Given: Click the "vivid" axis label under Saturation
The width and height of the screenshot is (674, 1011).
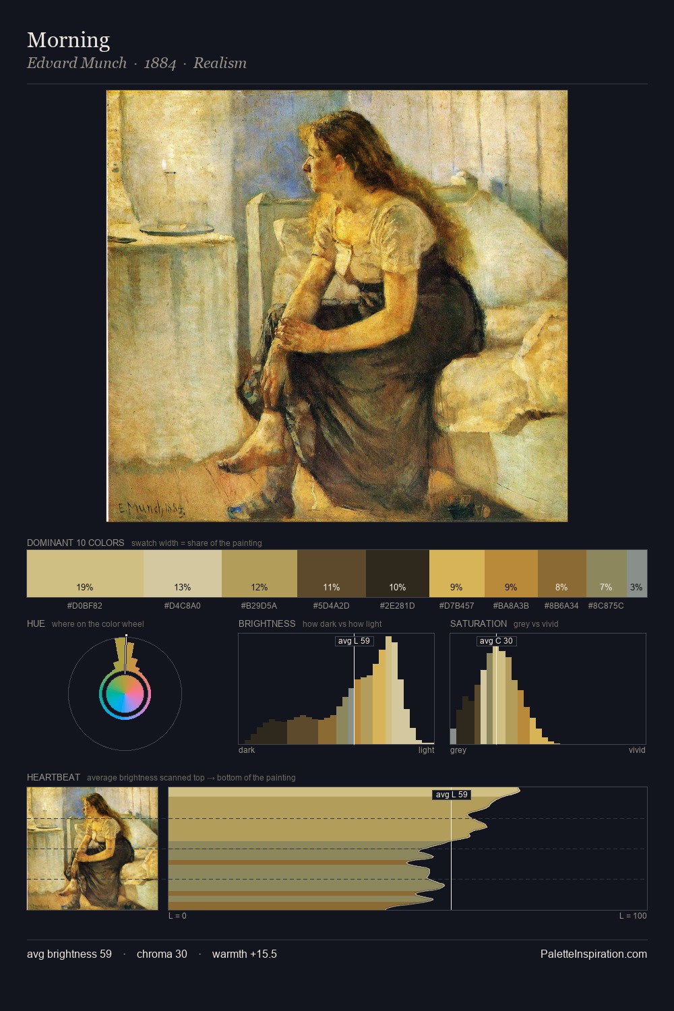Looking at the screenshot, I should click(637, 750).
